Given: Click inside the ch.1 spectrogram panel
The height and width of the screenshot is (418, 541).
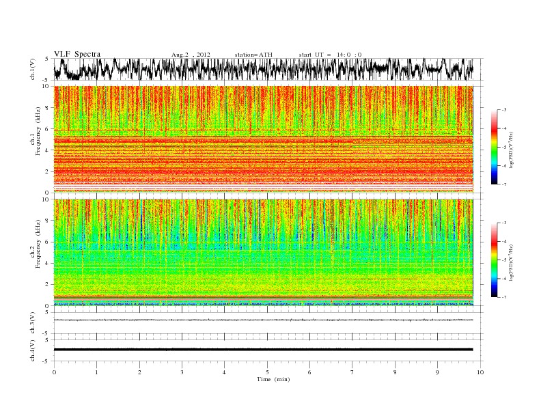Looking at the screenshot, I should click(263, 139).
